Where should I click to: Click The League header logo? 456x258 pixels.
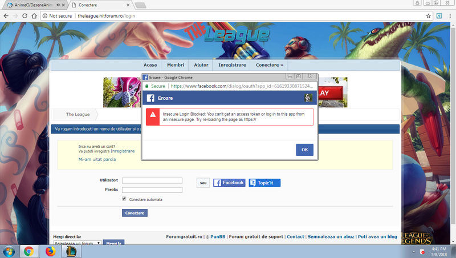pyautogui.click(x=227, y=34)
